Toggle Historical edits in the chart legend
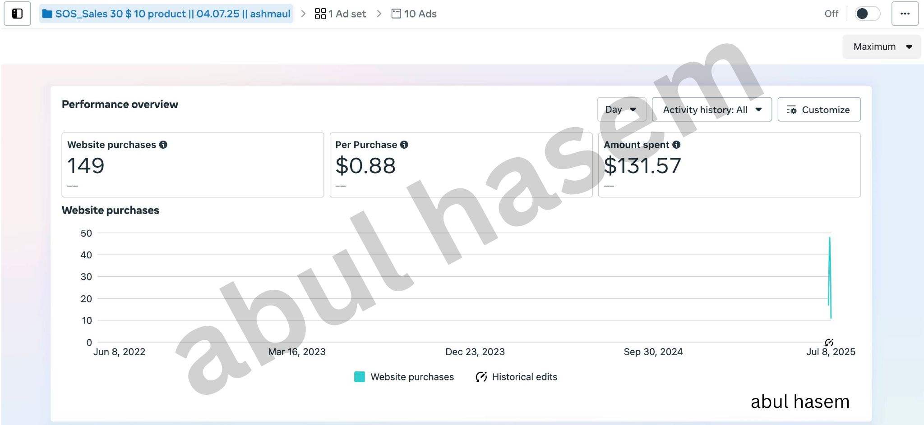This screenshot has height=425, width=924. click(517, 377)
